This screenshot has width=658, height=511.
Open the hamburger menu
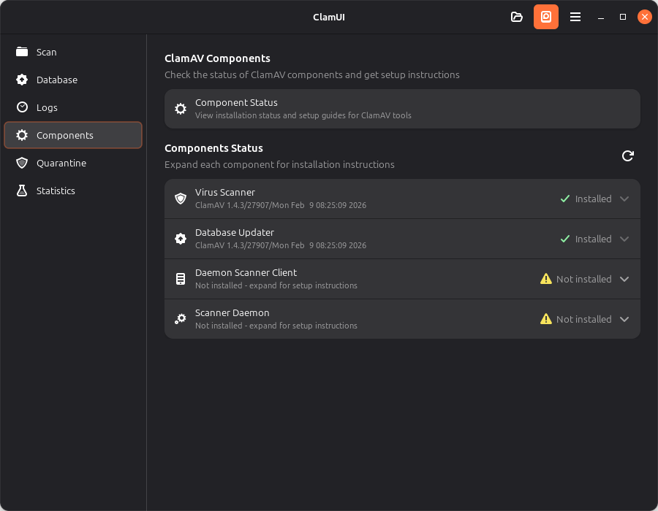[575, 16]
